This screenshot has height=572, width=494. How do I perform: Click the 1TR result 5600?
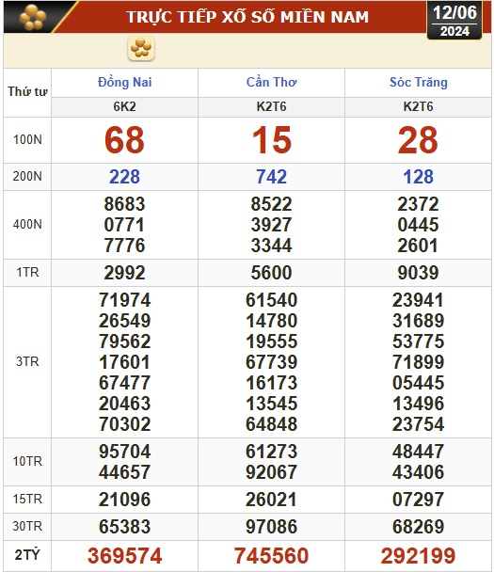coord(271,273)
